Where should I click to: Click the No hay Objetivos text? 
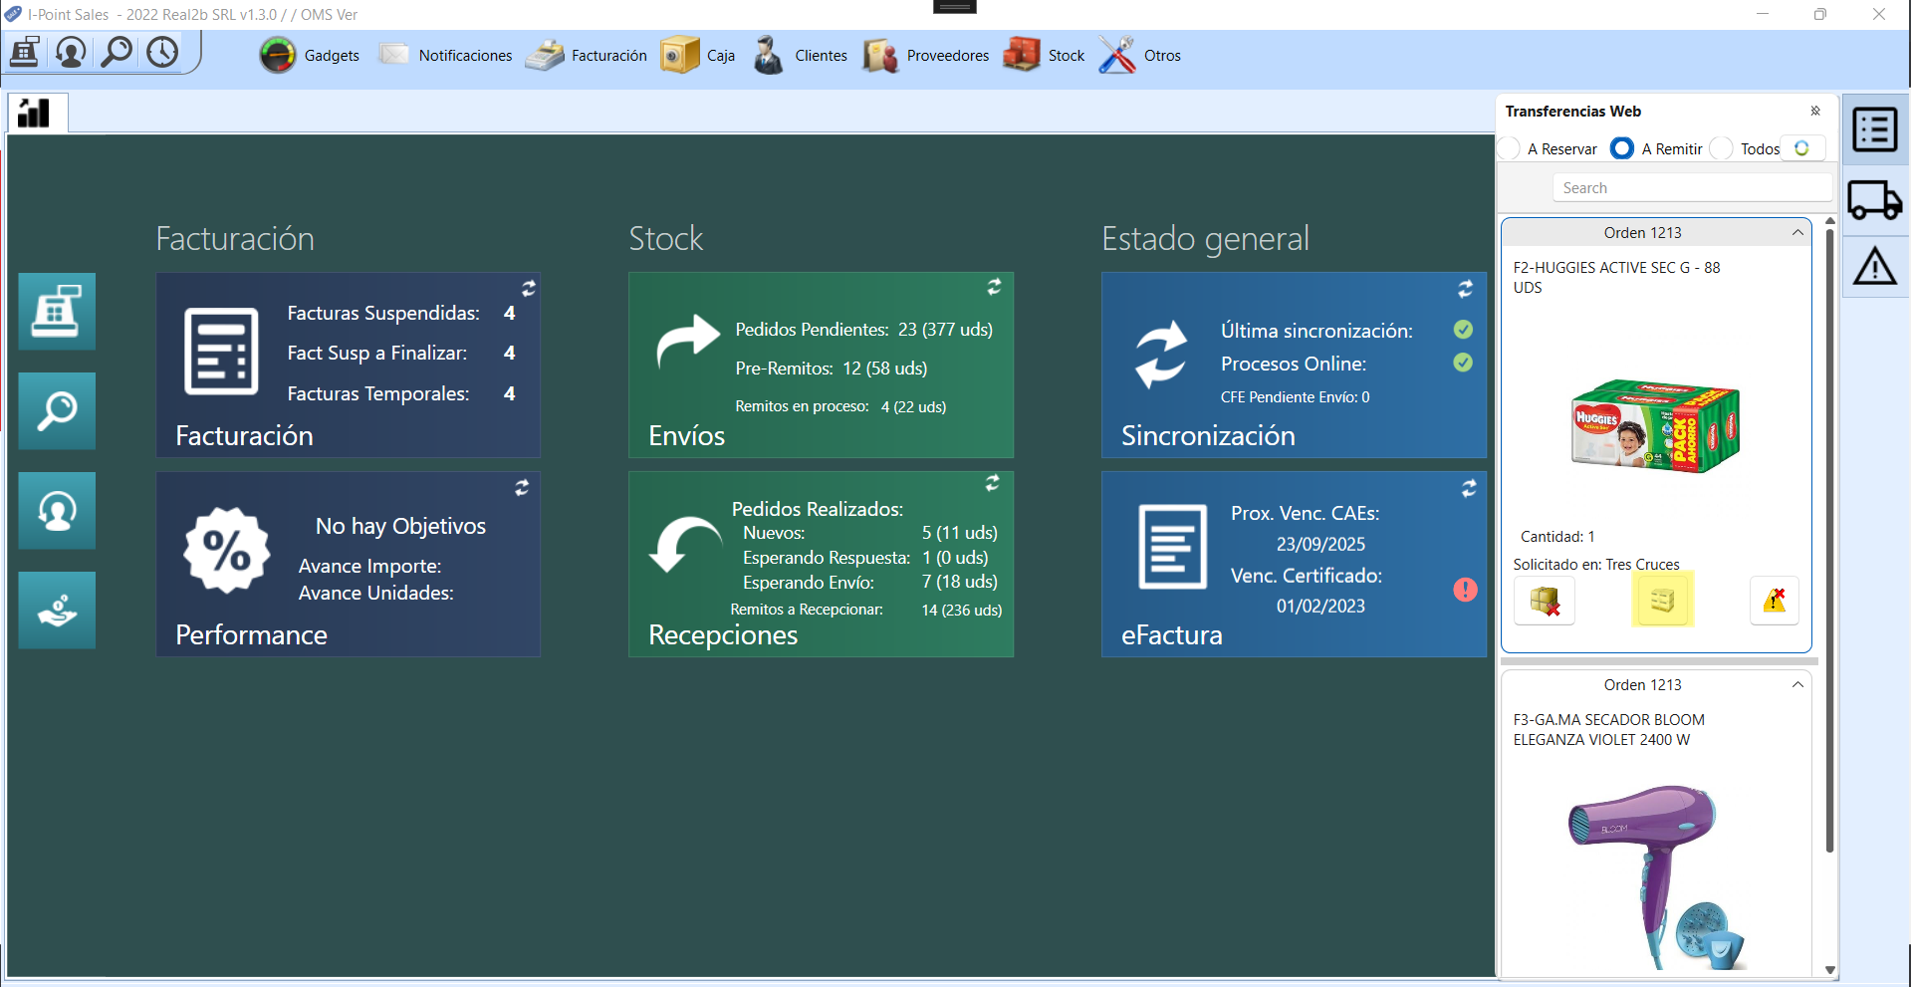(x=400, y=526)
